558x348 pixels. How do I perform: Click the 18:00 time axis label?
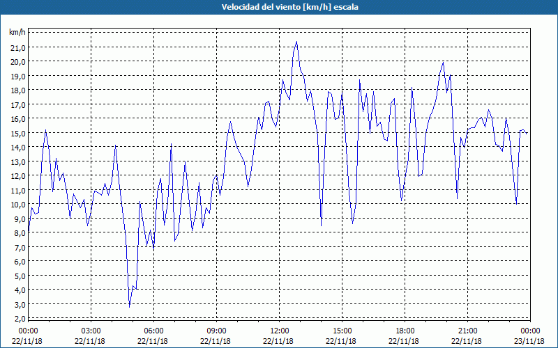(405, 331)
